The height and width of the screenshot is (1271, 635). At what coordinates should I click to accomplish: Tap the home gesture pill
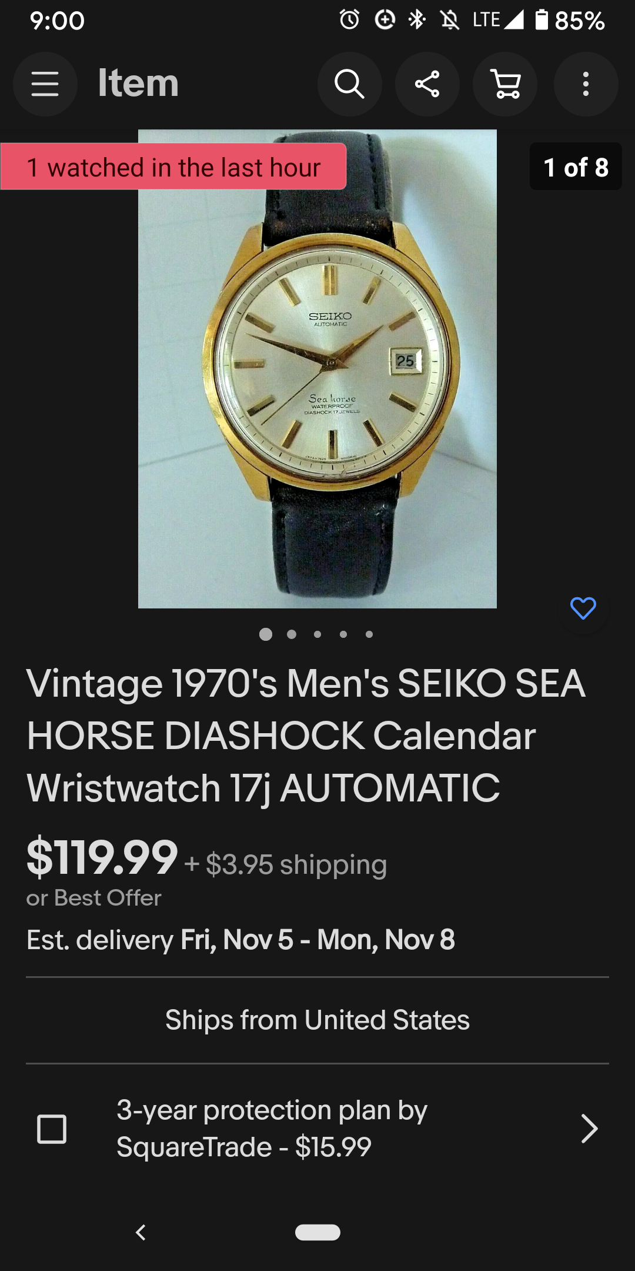[317, 1232]
